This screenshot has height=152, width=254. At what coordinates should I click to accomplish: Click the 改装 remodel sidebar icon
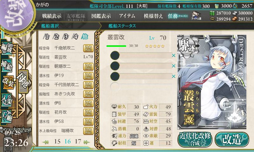8,82
